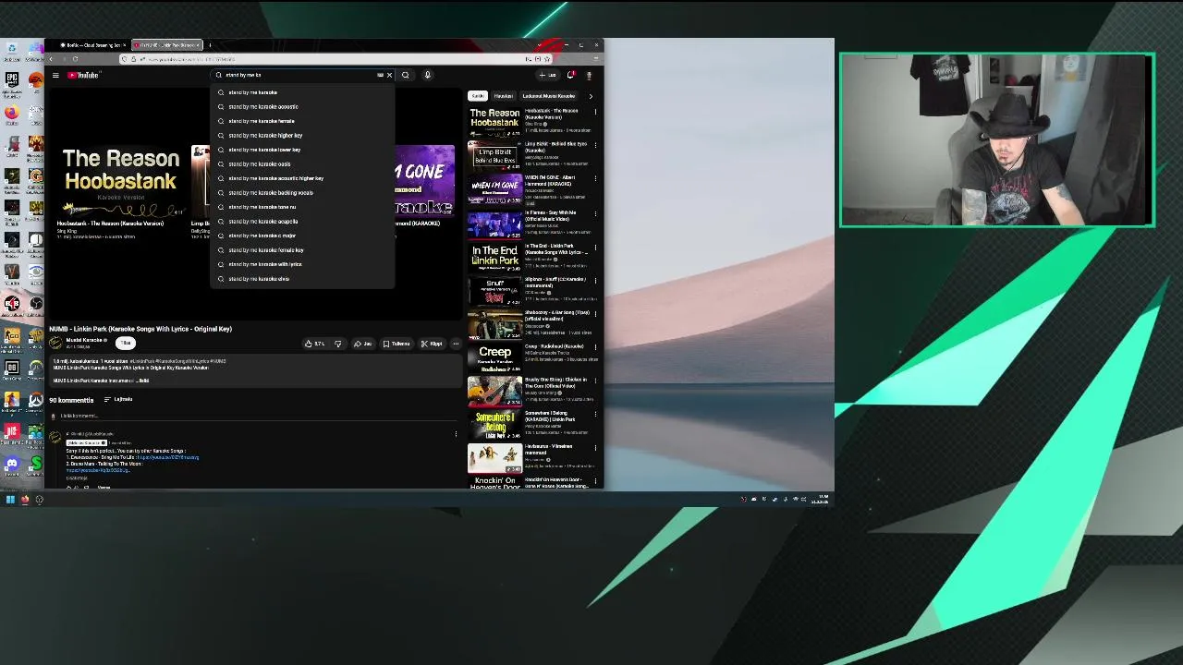
Task: Pick 'stand by me karaoke with lyrics' suggestion
Action: (x=303, y=264)
